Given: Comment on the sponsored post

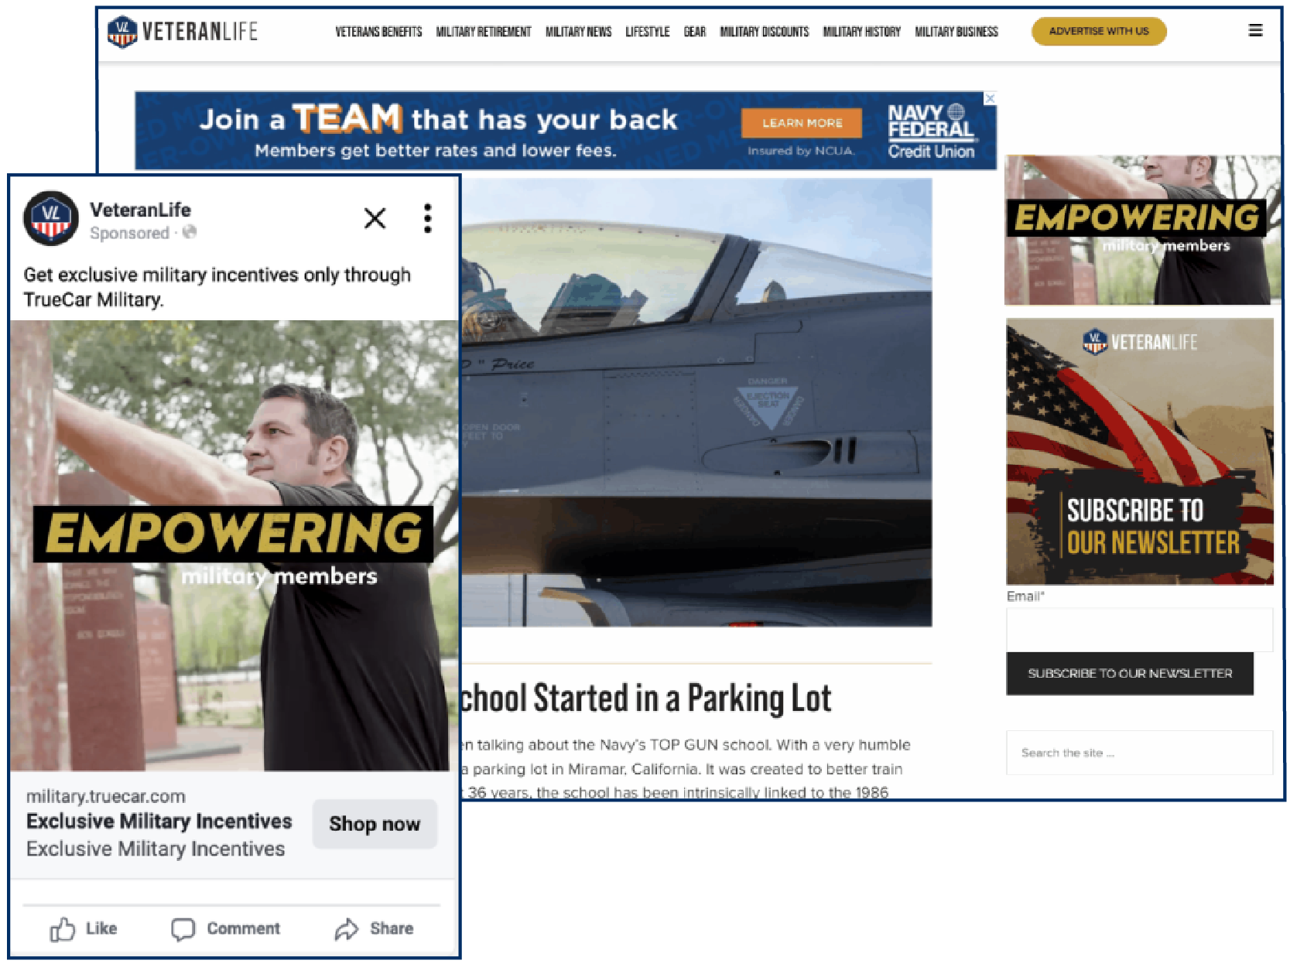Looking at the screenshot, I should pos(226,928).
